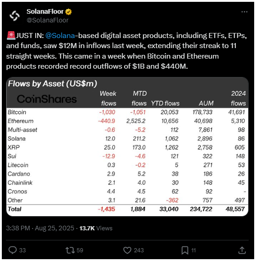Open the three-dot more options menu
Viewport: 256px width, 261px height.
point(244,12)
